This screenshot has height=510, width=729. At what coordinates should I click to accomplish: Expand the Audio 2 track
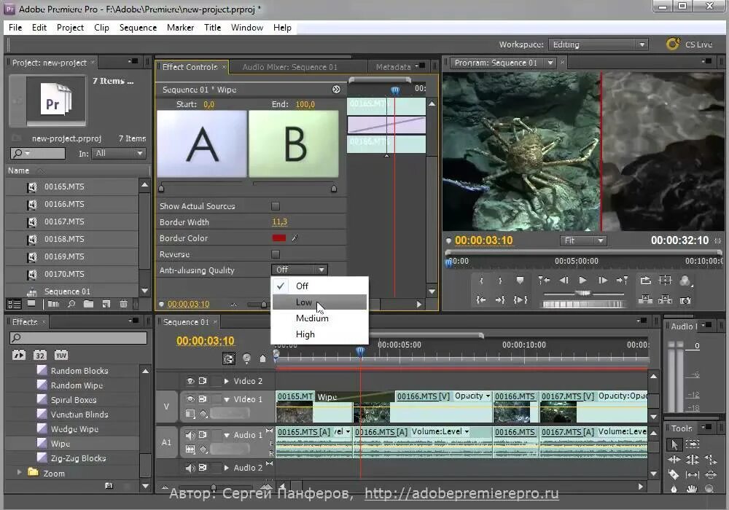(x=227, y=468)
